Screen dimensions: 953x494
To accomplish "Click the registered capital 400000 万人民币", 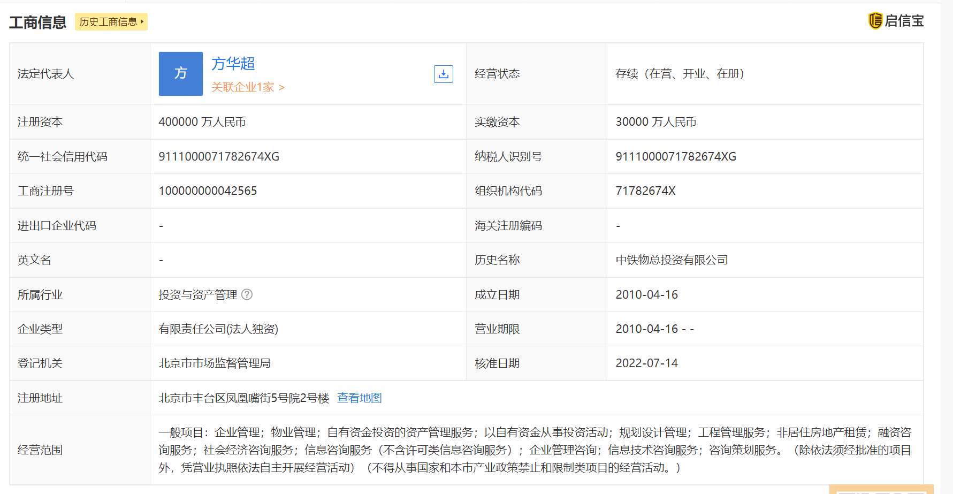I will point(202,122).
